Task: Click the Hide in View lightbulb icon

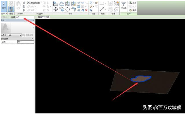Action: pos(91,3)
